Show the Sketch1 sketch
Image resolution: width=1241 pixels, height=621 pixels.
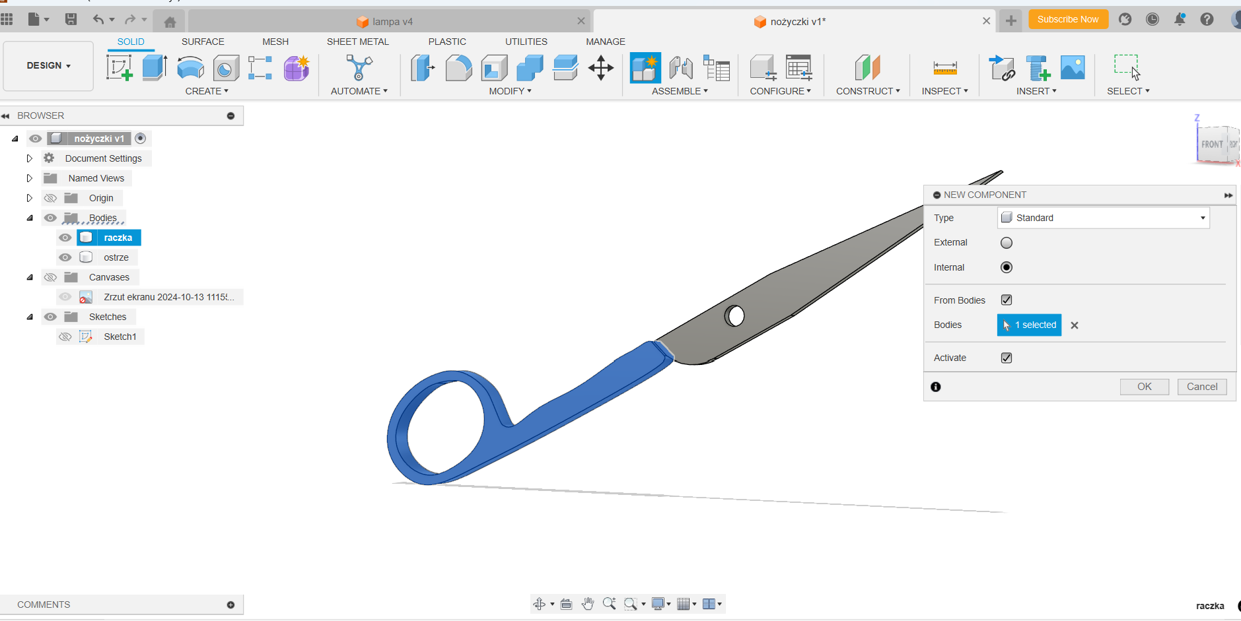[65, 337]
